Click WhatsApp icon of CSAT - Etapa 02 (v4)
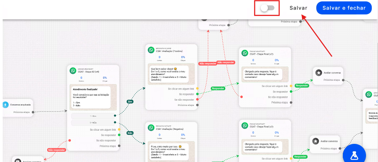The image size is (378, 162). 73,70
